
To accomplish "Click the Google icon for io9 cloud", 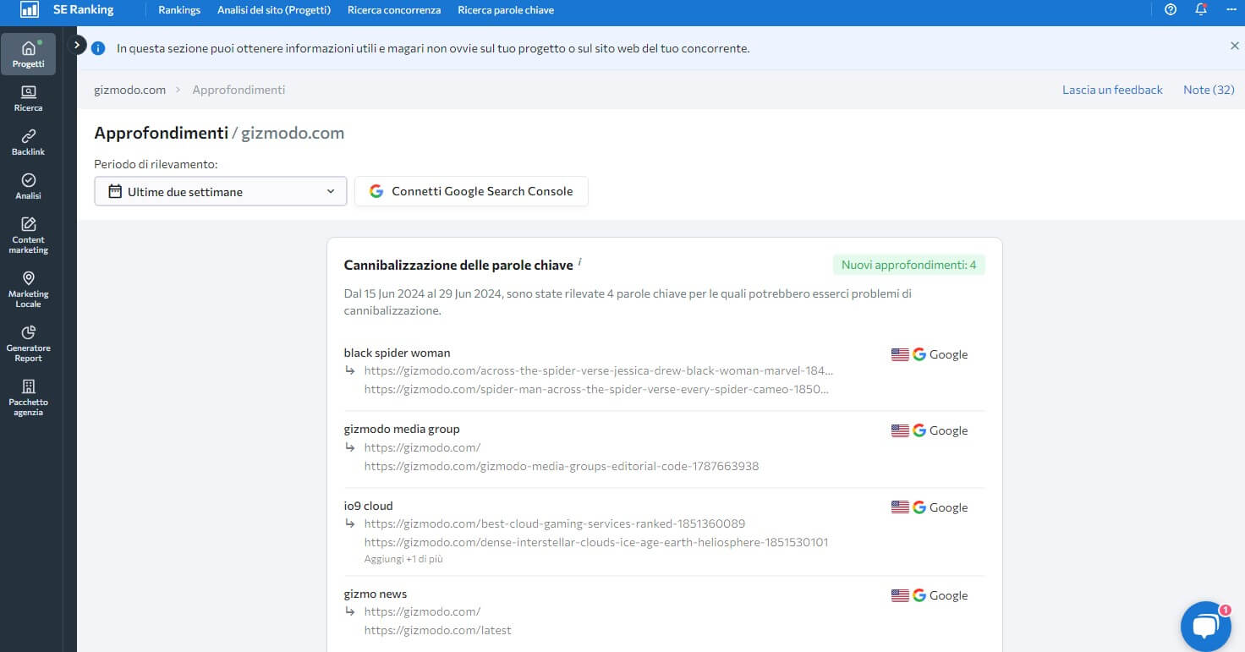I will pyautogui.click(x=919, y=507).
